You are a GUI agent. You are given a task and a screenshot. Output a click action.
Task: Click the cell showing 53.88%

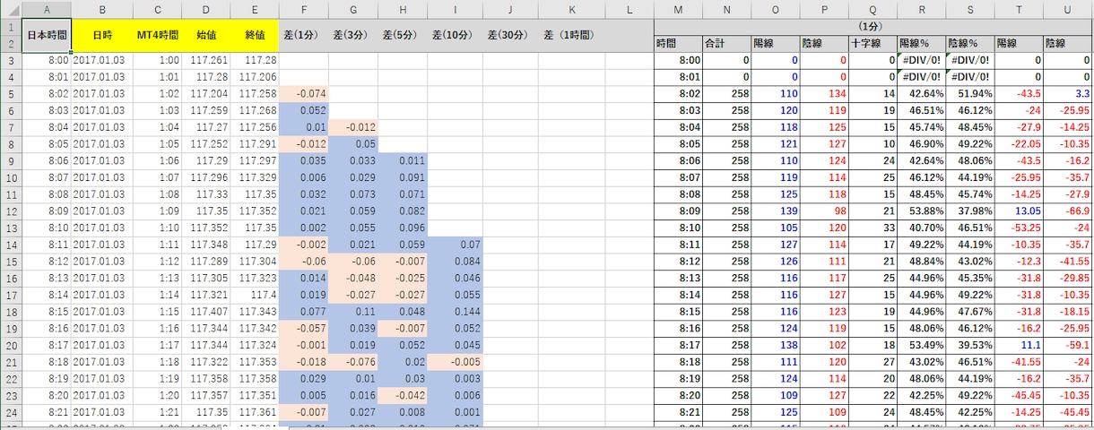click(x=921, y=211)
